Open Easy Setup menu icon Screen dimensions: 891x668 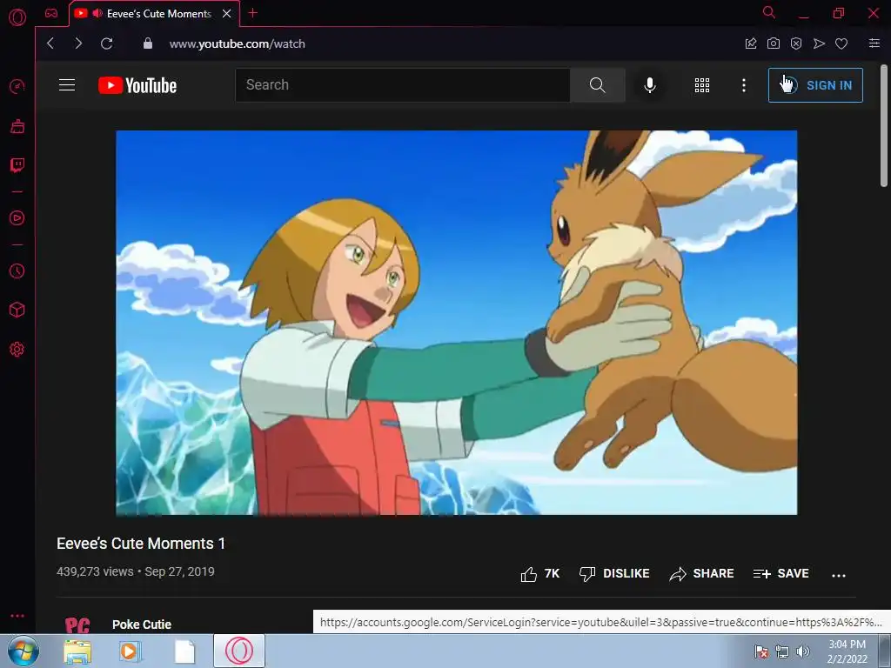pyautogui.click(x=874, y=43)
